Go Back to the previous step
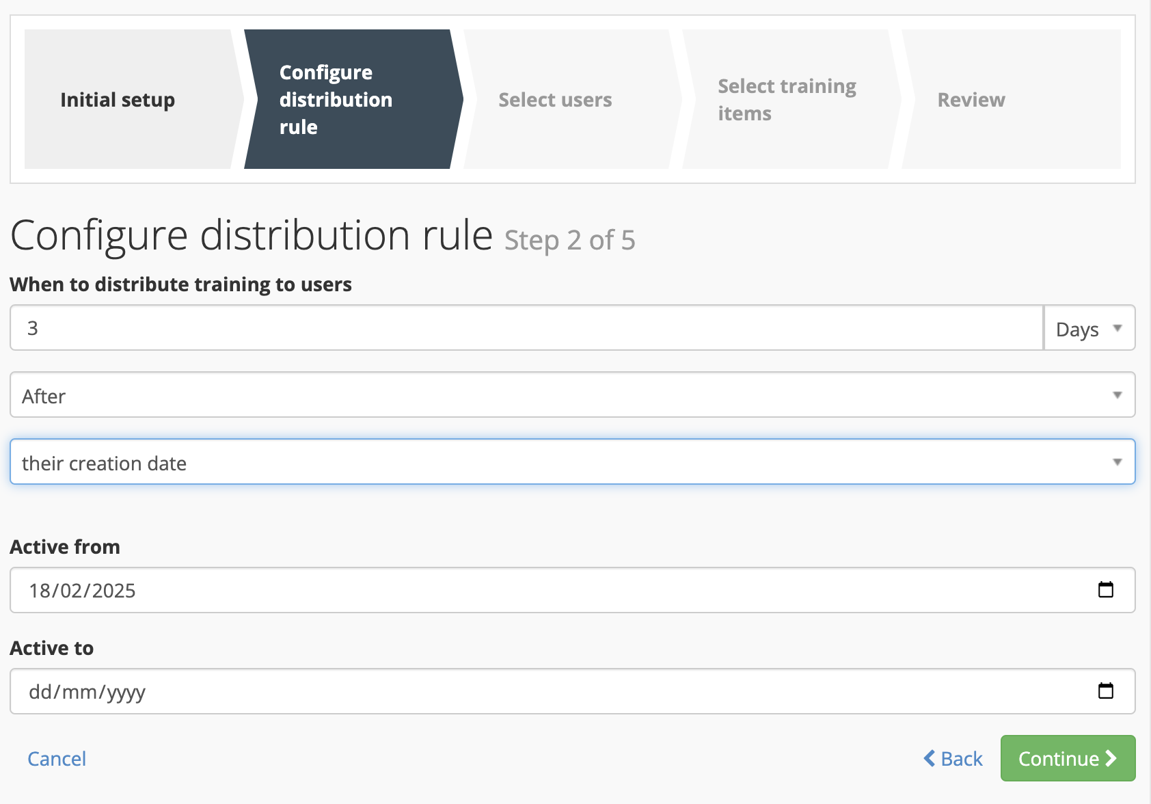The image size is (1151, 804). click(953, 759)
